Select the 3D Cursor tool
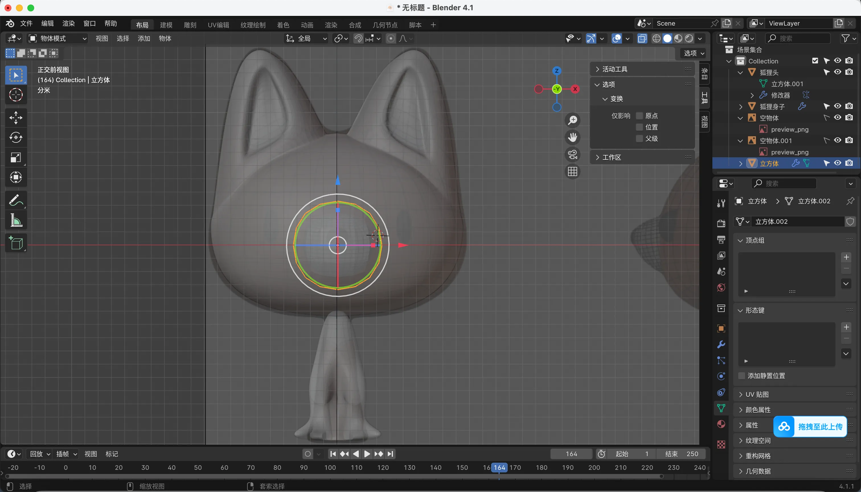 (16, 95)
